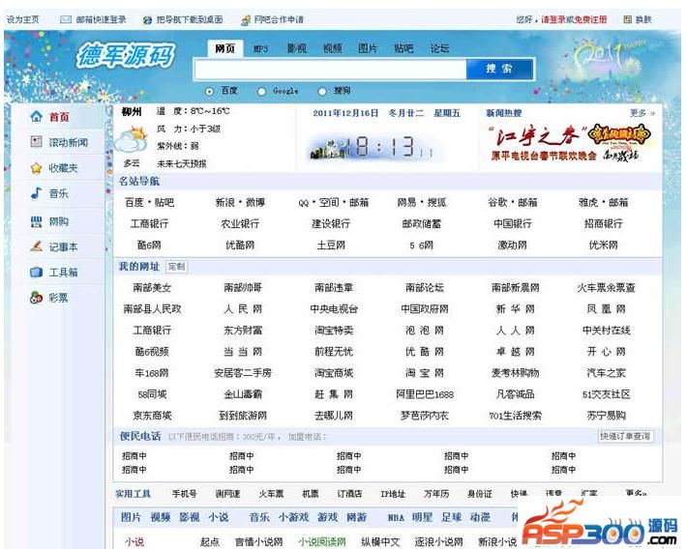Open the 工具箱 toolbox icon
Screen dimensions: 687x549
(x=37, y=272)
